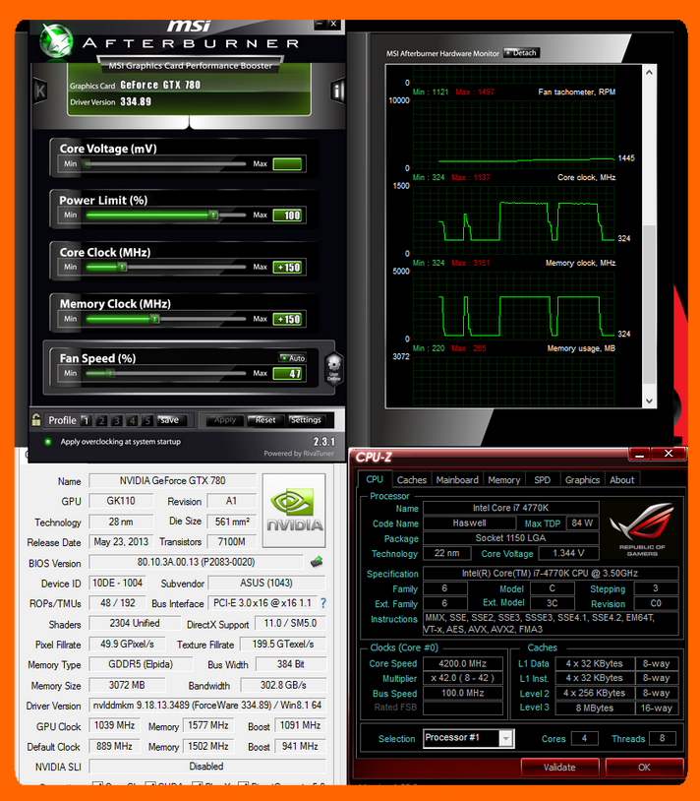The height and width of the screenshot is (801, 700).
Task: Switch to the CPU tab in CPU-Z
Action: coord(374,479)
